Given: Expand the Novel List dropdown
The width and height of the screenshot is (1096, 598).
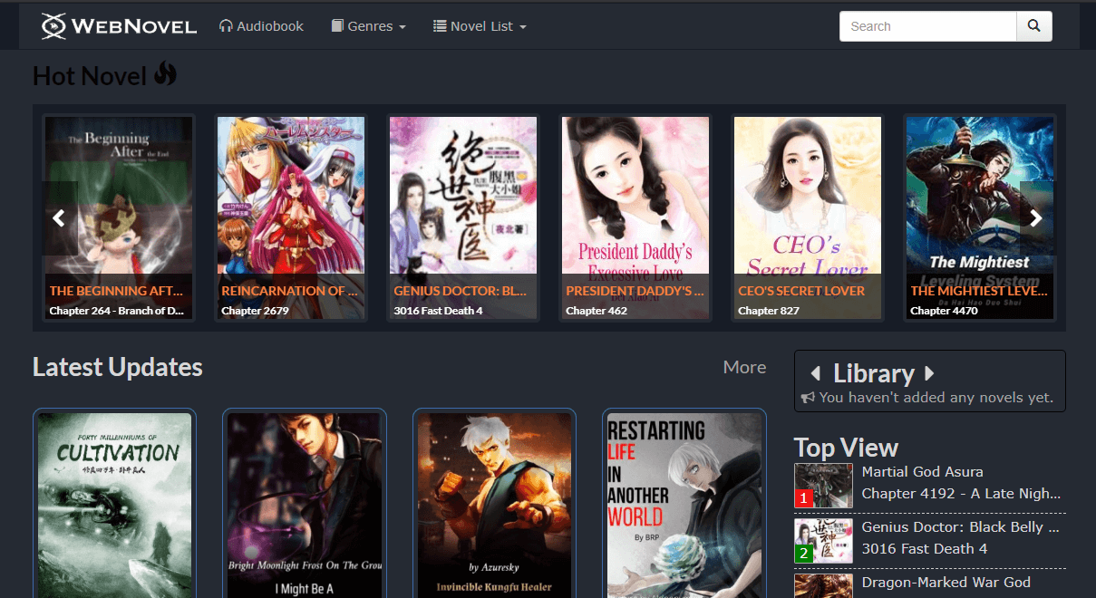Looking at the screenshot, I should (x=480, y=26).
